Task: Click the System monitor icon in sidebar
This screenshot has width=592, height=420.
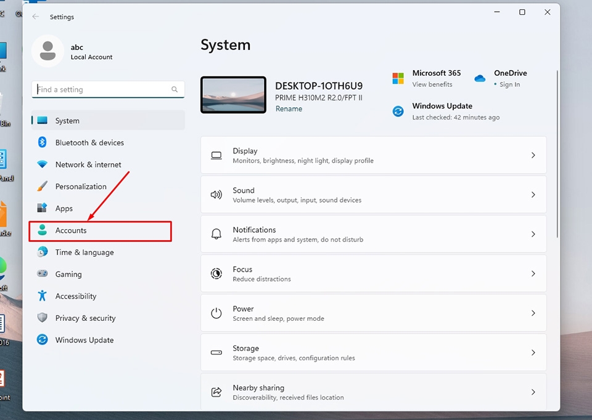Action: 43,120
